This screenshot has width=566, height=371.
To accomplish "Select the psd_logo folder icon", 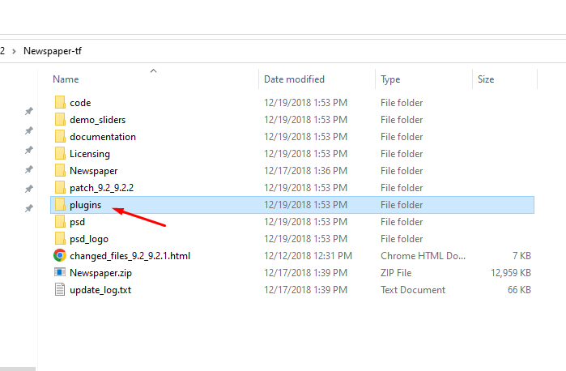I will [60, 238].
